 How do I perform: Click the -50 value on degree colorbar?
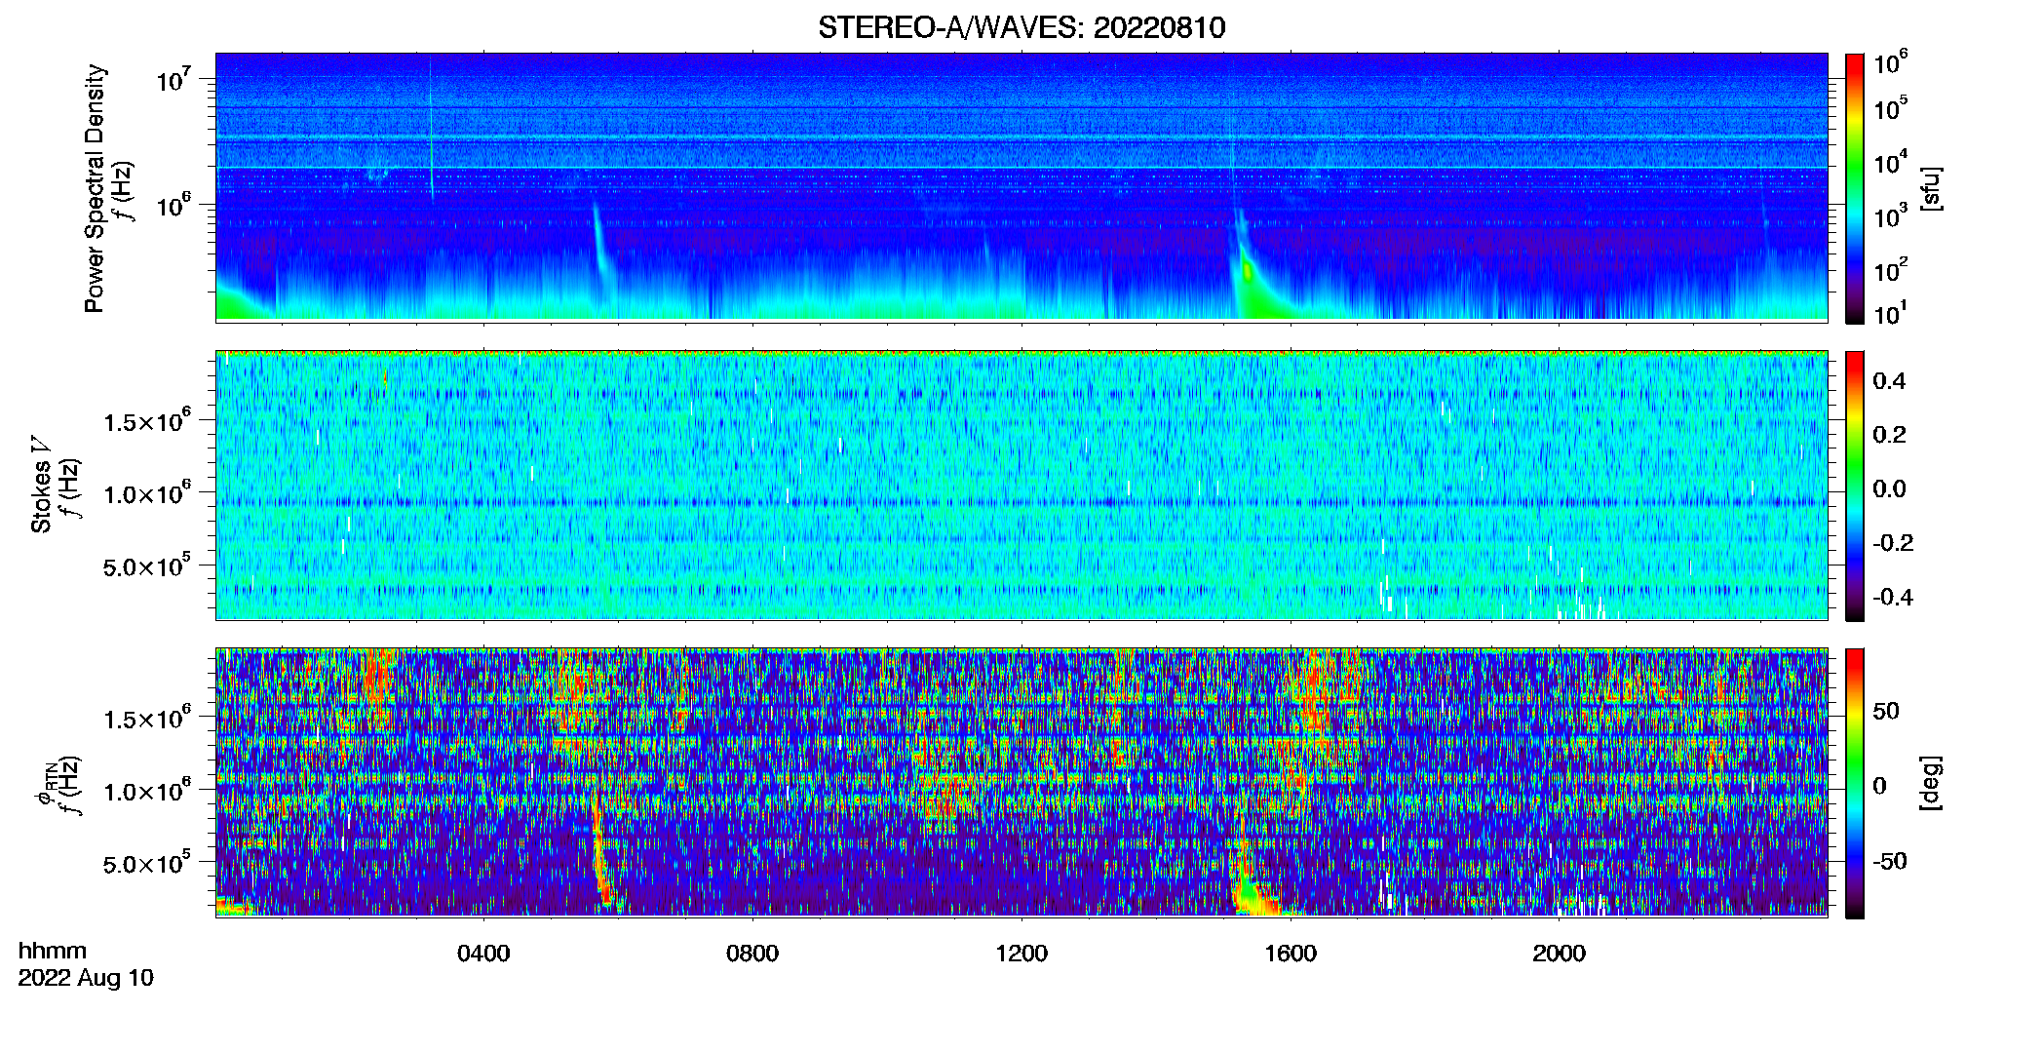pos(1889,861)
